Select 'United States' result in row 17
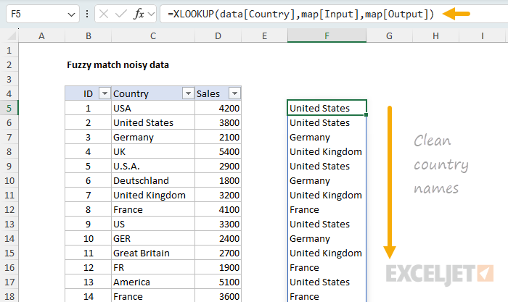The image size is (508, 302). [x=327, y=282]
